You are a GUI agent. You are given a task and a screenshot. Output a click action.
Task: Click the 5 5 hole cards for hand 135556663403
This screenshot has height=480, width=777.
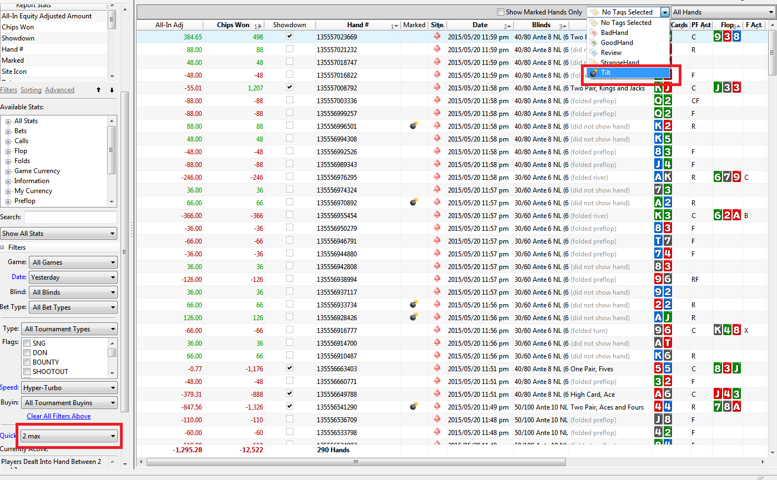[x=663, y=368]
